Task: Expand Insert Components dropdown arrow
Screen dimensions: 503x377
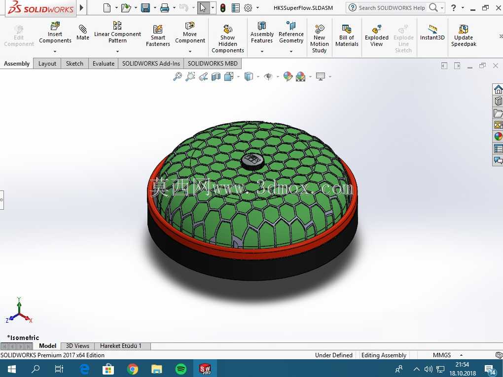Action: pos(55,51)
